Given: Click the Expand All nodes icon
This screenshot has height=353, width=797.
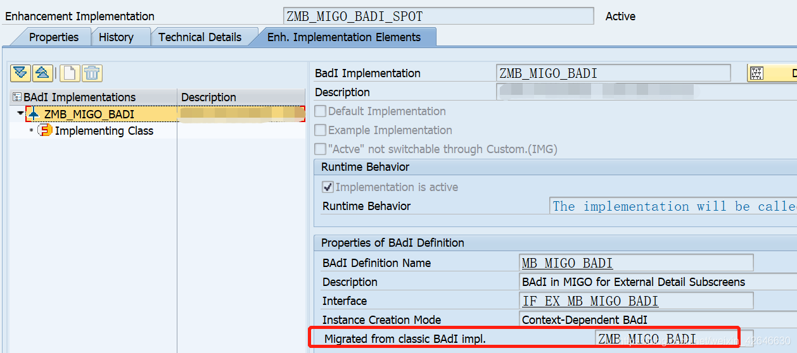Looking at the screenshot, I should pyautogui.click(x=20, y=73).
